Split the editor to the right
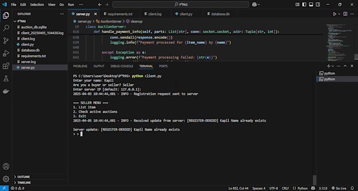This screenshot has height=191, width=358. click(x=345, y=14)
